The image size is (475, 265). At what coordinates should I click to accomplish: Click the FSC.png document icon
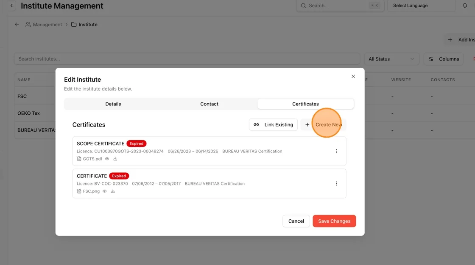point(79,191)
